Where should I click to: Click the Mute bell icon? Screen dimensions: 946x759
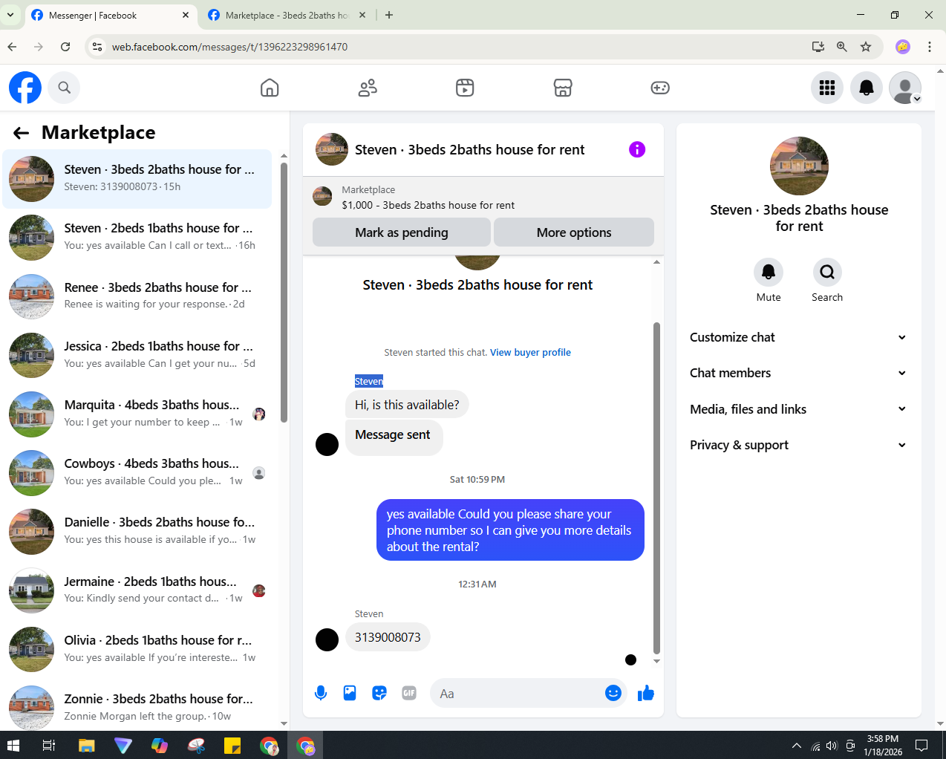coord(769,273)
